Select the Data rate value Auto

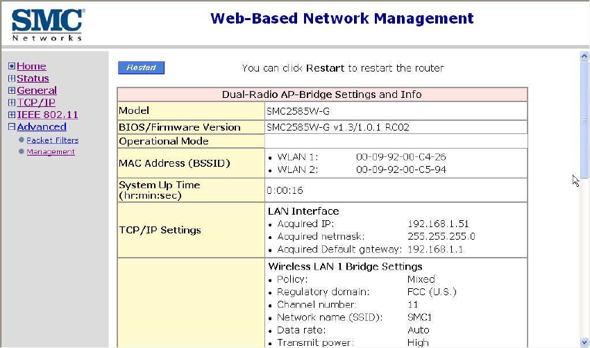click(x=419, y=331)
